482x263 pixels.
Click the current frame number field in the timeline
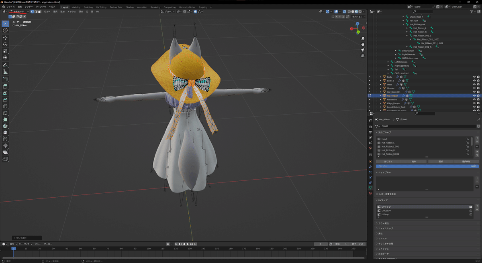[x=321, y=244]
